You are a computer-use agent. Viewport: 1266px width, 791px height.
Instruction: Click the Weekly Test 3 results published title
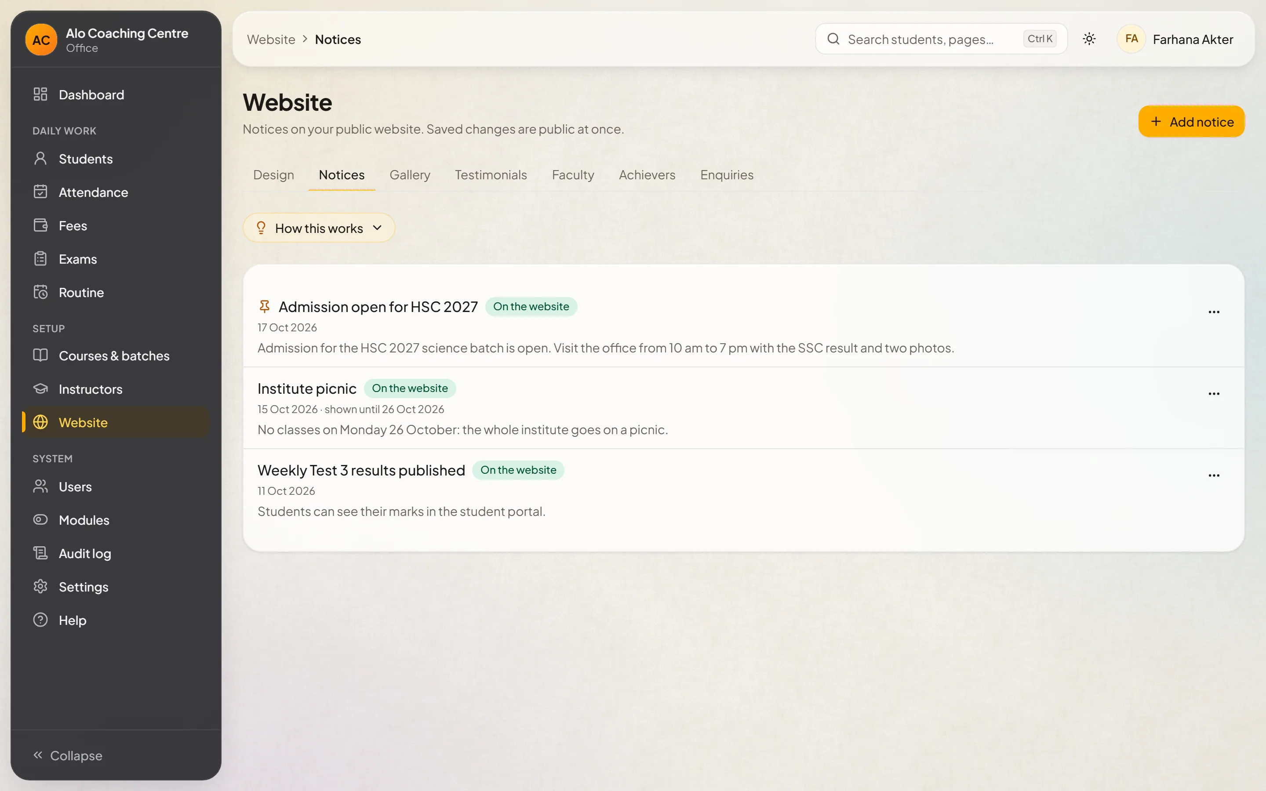click(361, 470)
